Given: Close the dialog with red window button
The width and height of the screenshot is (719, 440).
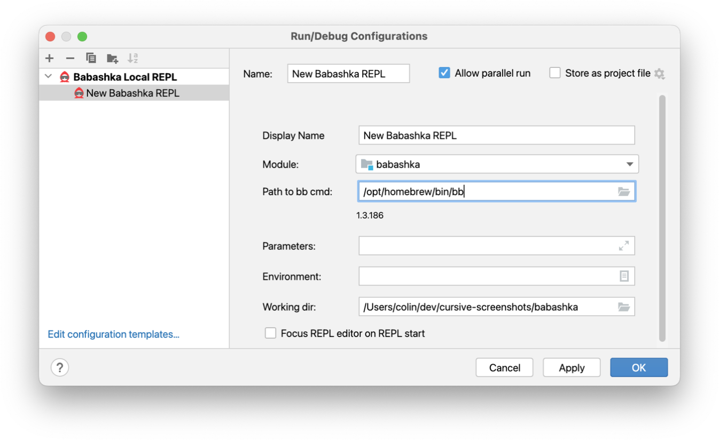Looking at the screenshot, I should [50, 36].
